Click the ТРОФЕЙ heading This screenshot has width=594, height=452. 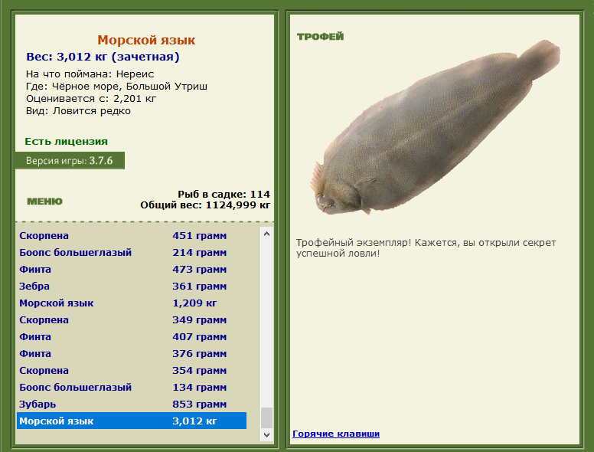(321, 37)
